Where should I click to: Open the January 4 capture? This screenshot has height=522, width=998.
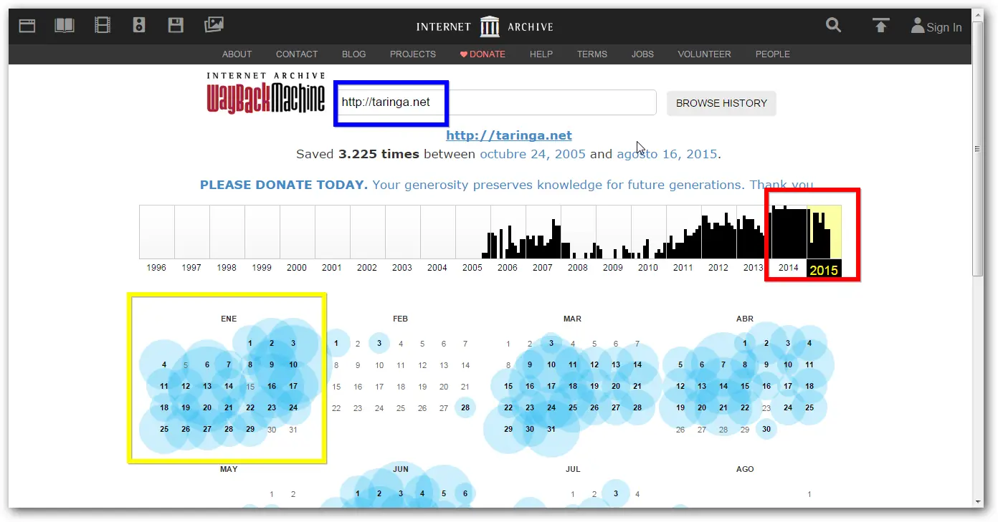point(164,365)
